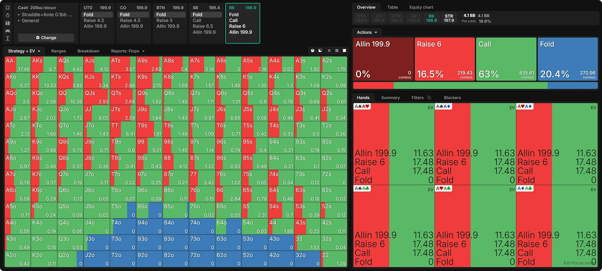Click the save floppy disk icon
Screen dimensions: 602x271
point(8,23)
